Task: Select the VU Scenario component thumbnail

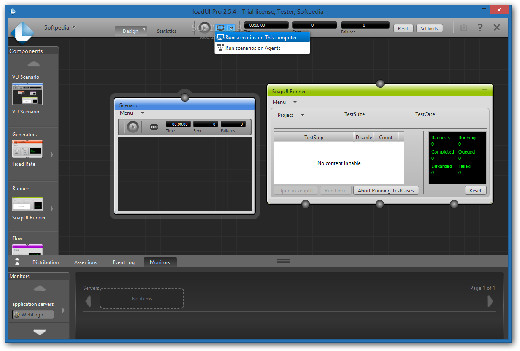Action: point(27,94)
